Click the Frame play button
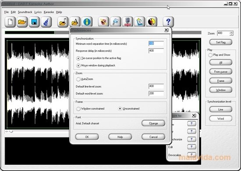Screen dimensions: 241x171 (x=221, y=81)
